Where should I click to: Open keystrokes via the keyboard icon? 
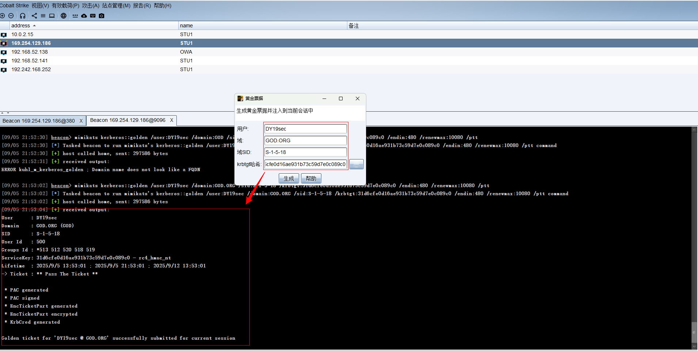[x=93, y=16]
